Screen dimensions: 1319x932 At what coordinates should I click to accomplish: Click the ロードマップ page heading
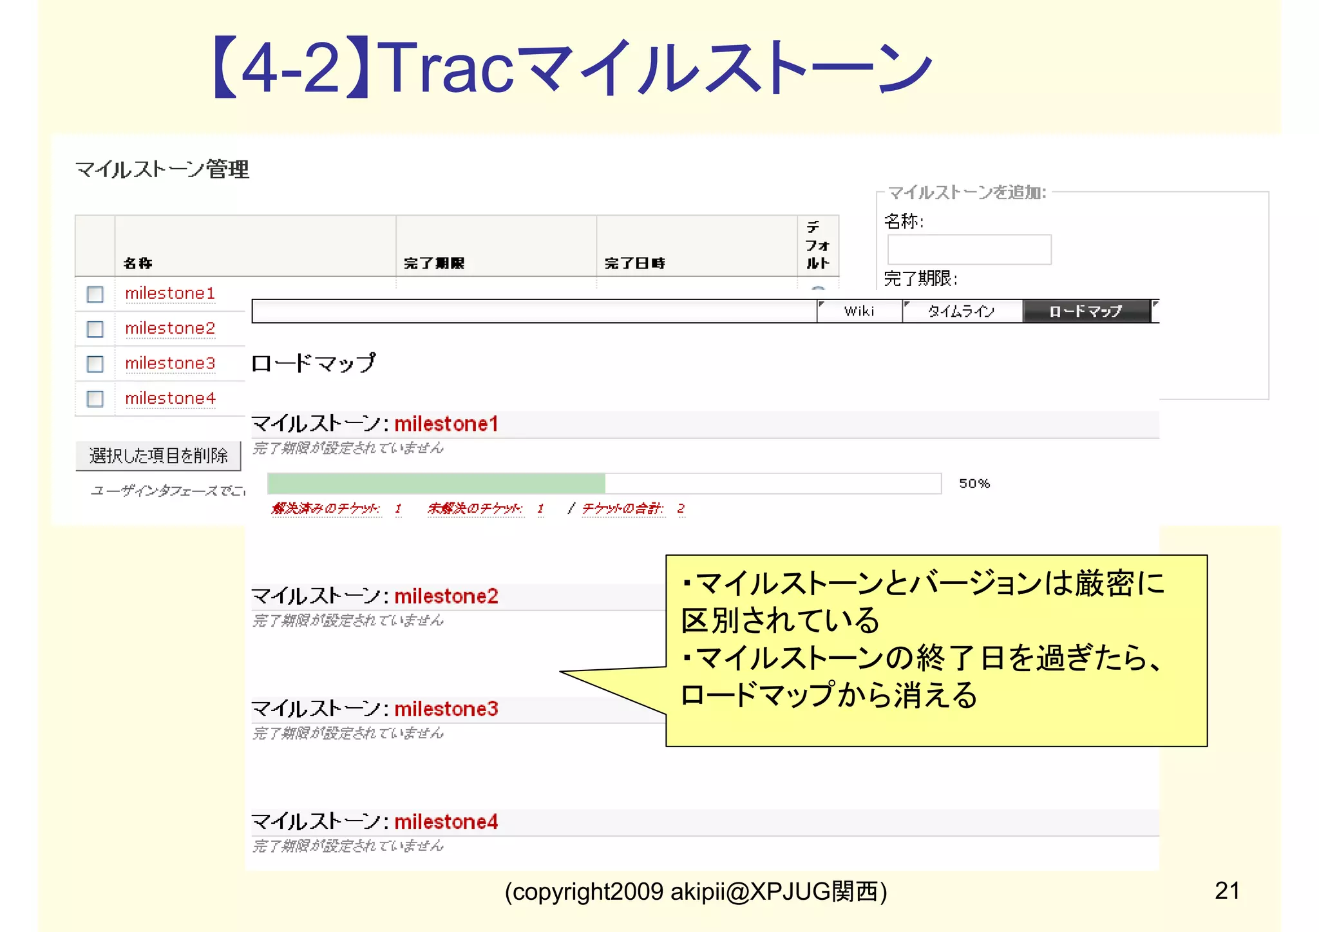314,363
